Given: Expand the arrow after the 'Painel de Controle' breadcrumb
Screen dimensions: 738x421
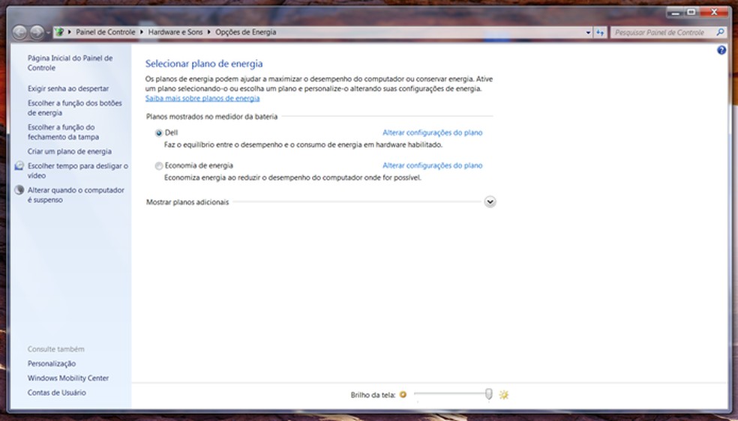Looking at the screenshot, I should [142, 32].
